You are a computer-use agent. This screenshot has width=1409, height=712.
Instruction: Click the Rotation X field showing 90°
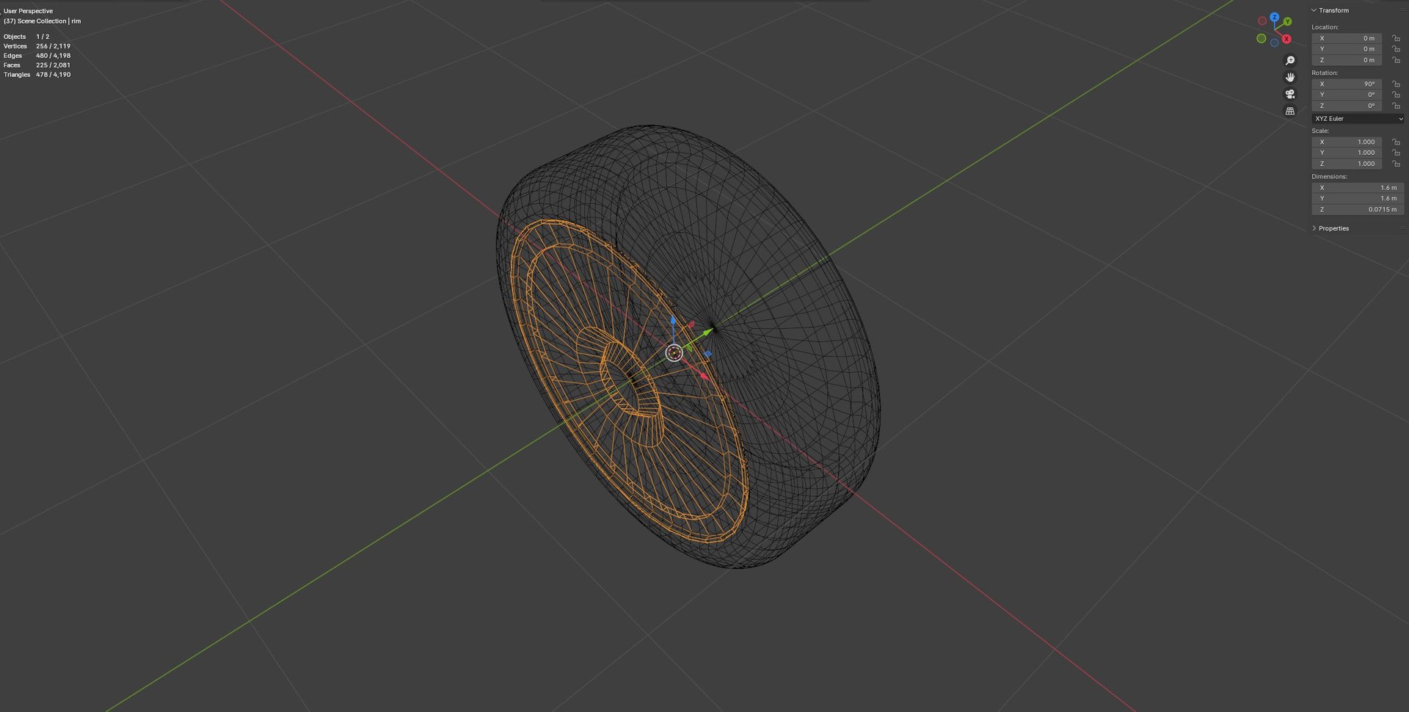[1347, 84]
